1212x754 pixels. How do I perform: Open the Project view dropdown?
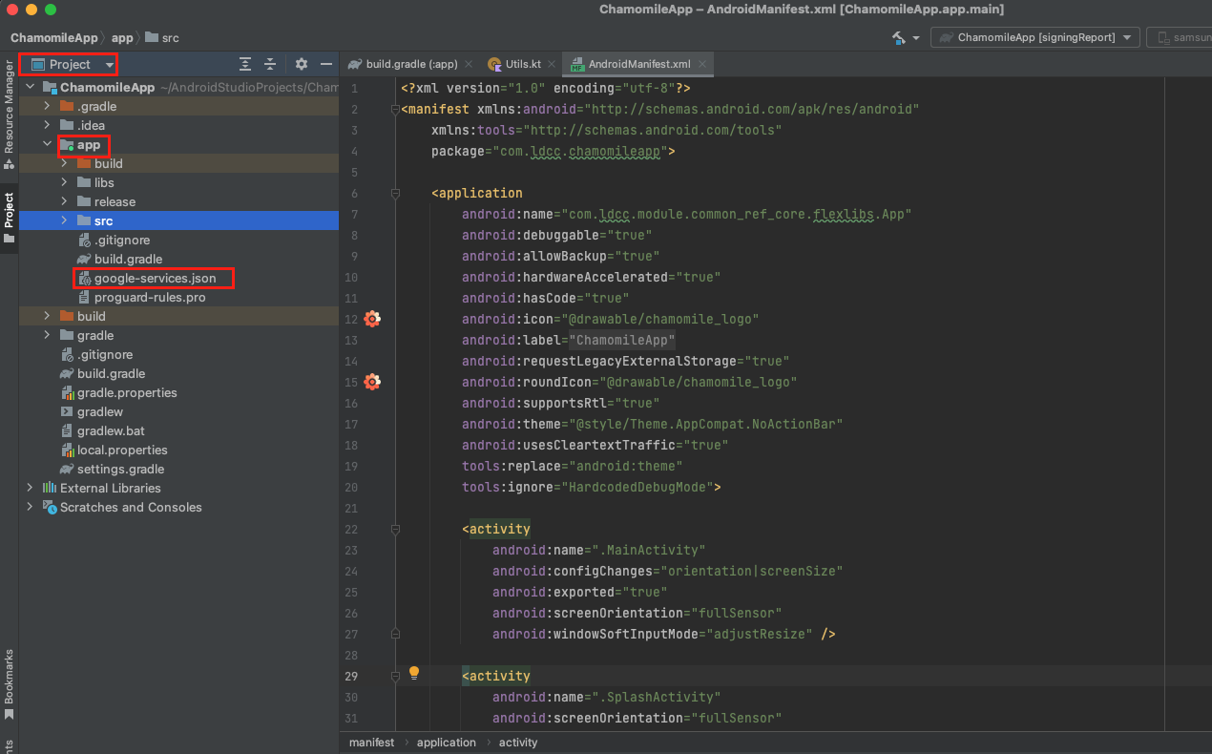click(x=72, y=64)
